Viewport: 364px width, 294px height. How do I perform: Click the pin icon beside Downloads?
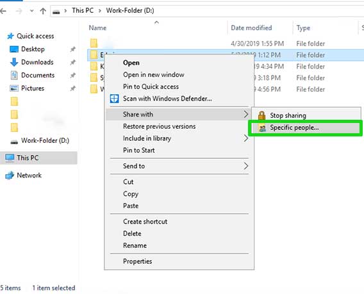(x=72, y=62)
